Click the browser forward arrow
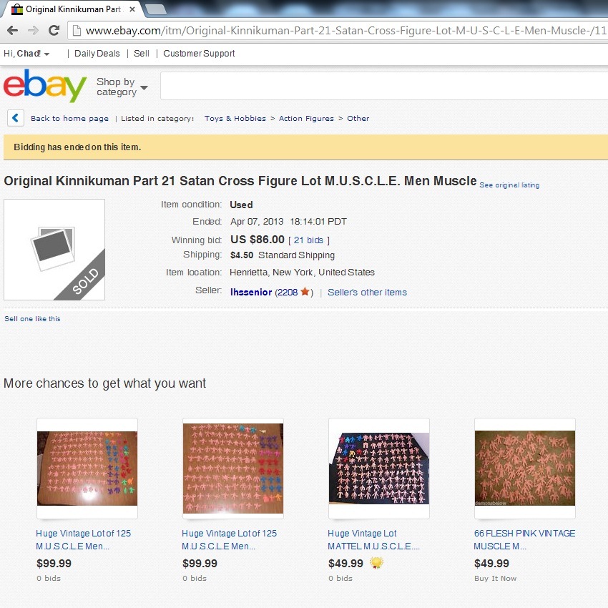 pos(34,30)
